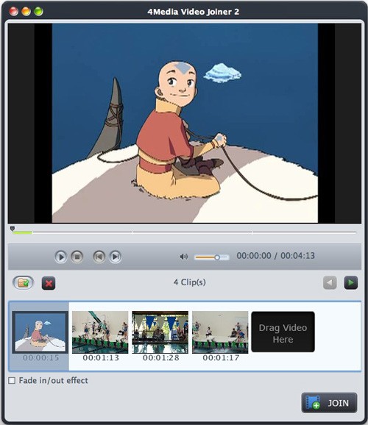Click the playback position marker on the seek bar

tap(13, 229)
